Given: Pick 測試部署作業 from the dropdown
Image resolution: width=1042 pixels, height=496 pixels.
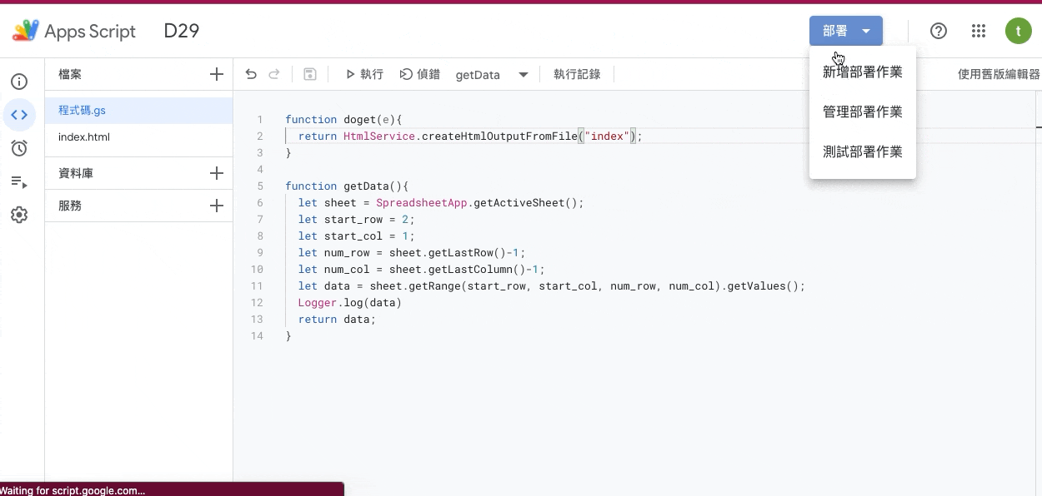Looking at the screenshot, I should click(862, 151).
